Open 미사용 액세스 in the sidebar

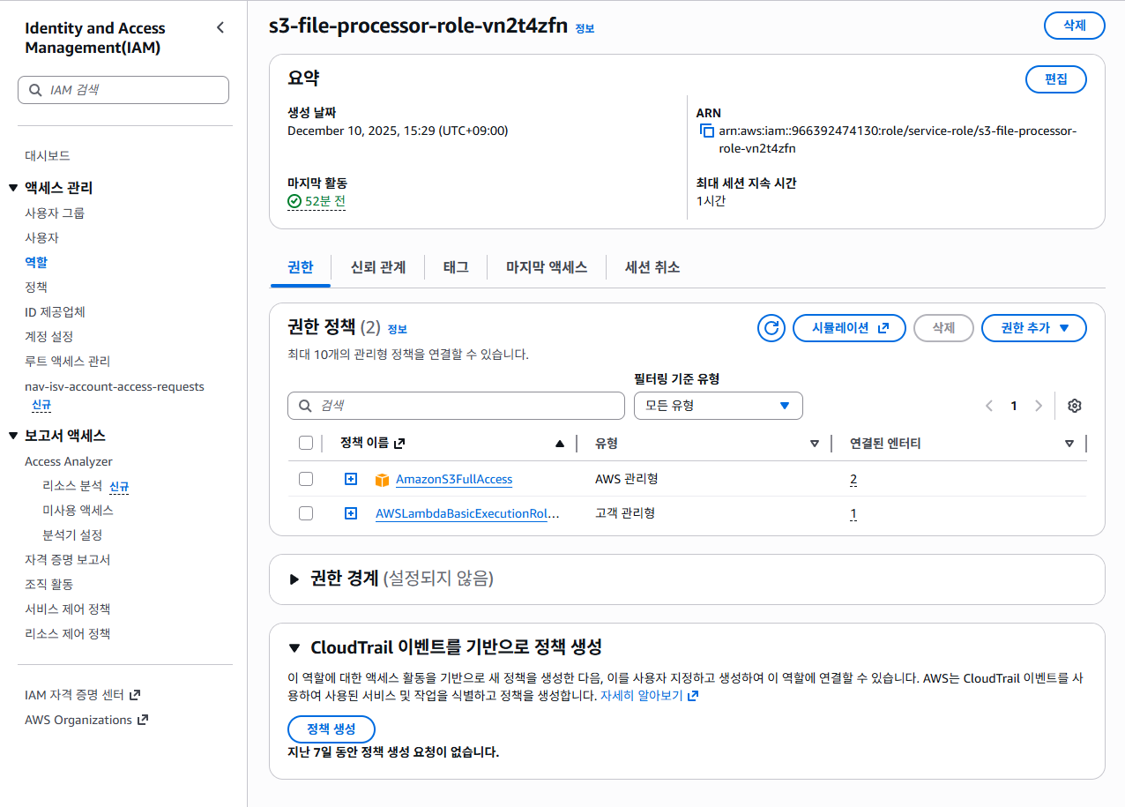tap(78, 511)
